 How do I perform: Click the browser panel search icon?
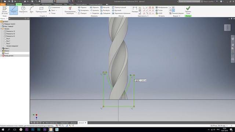25,19
